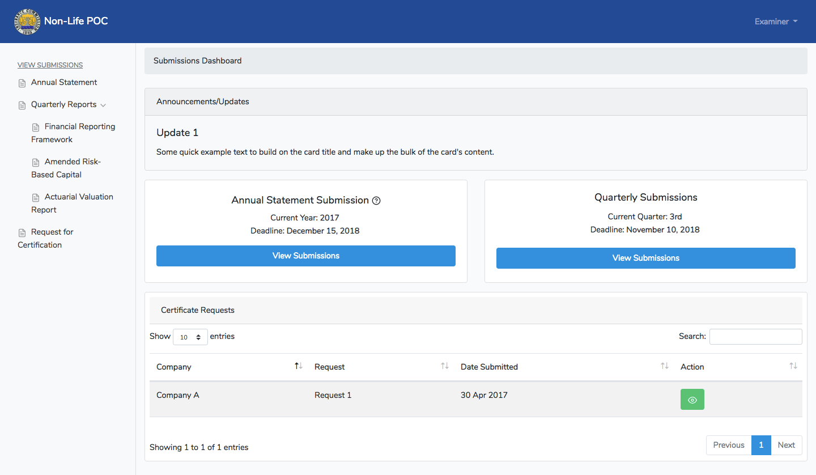Click the Current Quarter: 3rd text
The height and width of the screenshot is (475, 816).
point(645,217)
